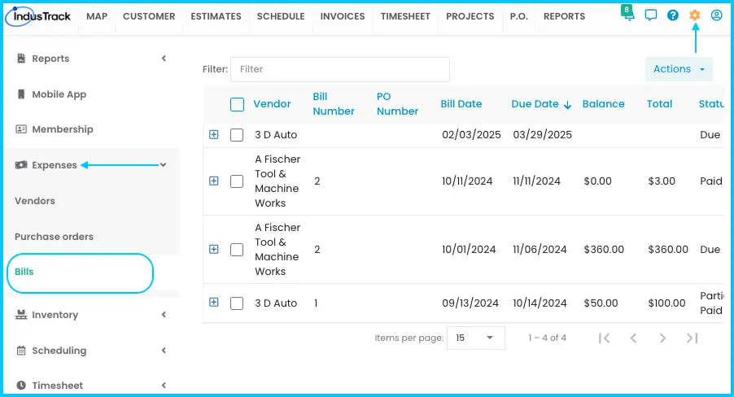734x397 pixels.
Task: Open the orange settings gear
Action: (695, 15)
